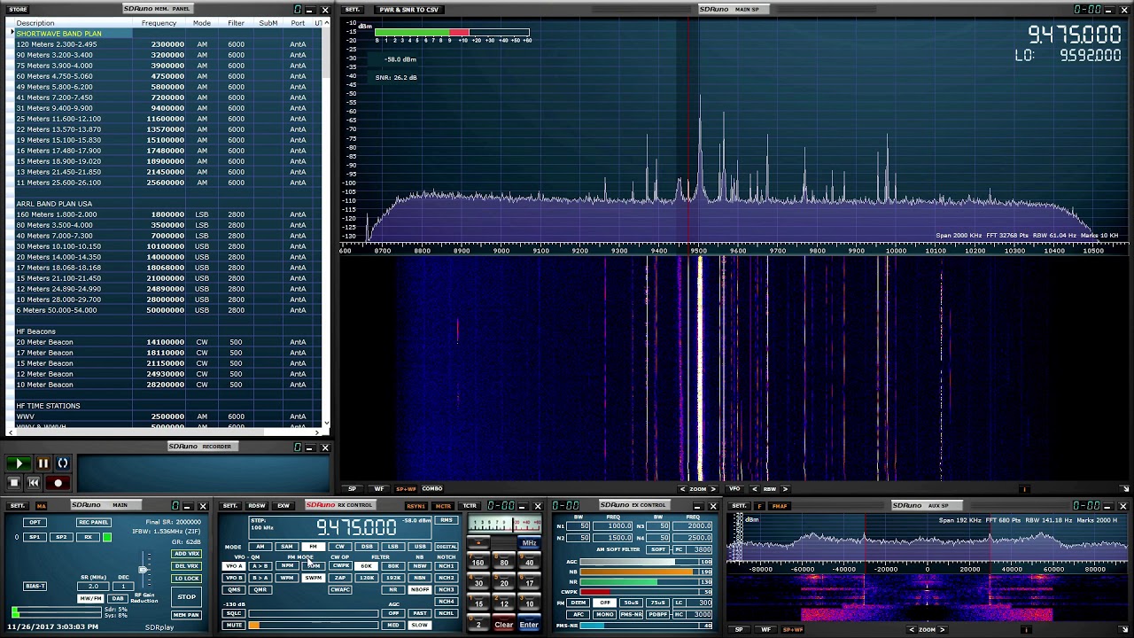
Task: Select WWV 2500000 time station row
Action: pyautogui.click(x=168, y=416)
